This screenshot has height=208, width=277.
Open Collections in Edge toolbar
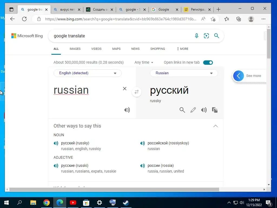(239, 19)
